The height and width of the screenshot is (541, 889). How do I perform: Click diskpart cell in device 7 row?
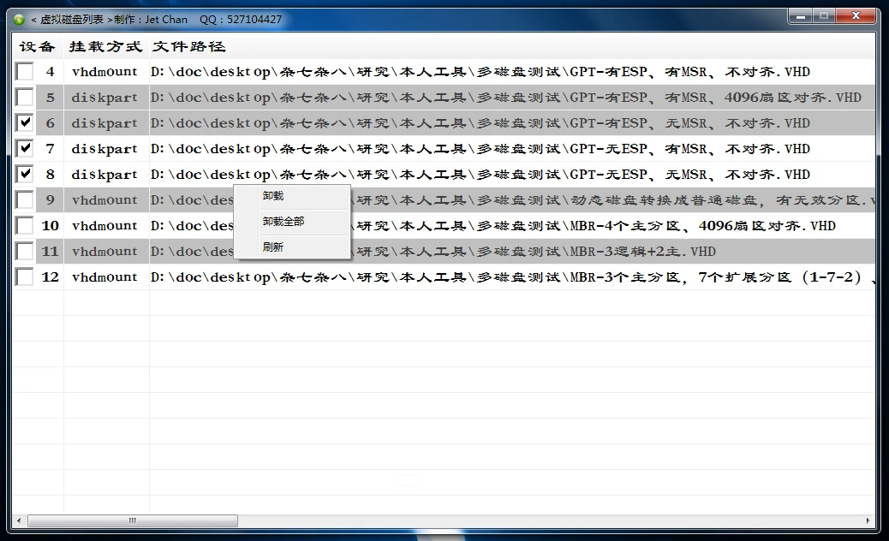point(104,148)
